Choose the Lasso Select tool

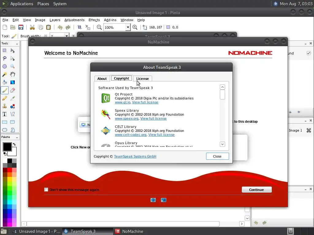click(4, 58)
